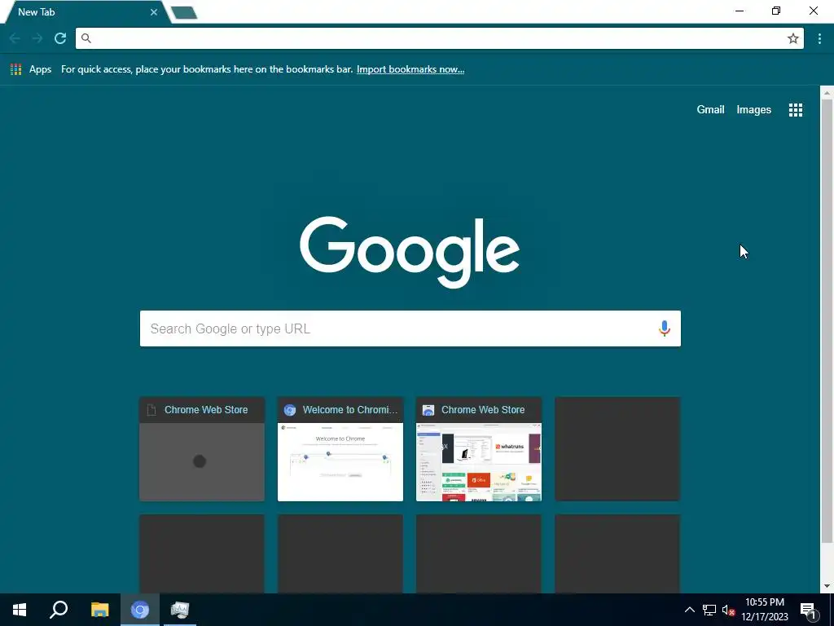Click the forward navigation arrow

click(x=37, y=38)
